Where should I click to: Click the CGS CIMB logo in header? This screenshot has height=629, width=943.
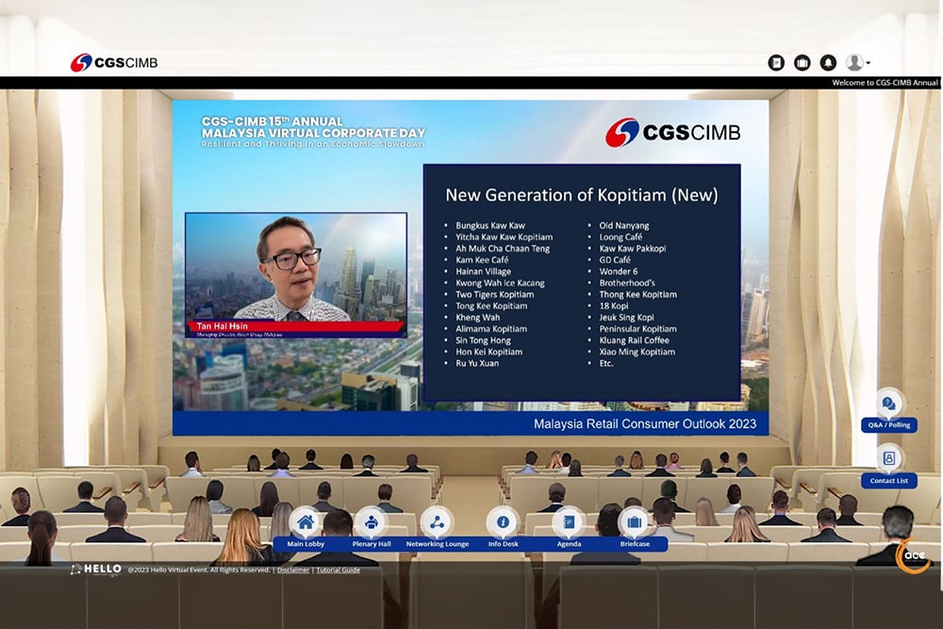coord(114,62)
